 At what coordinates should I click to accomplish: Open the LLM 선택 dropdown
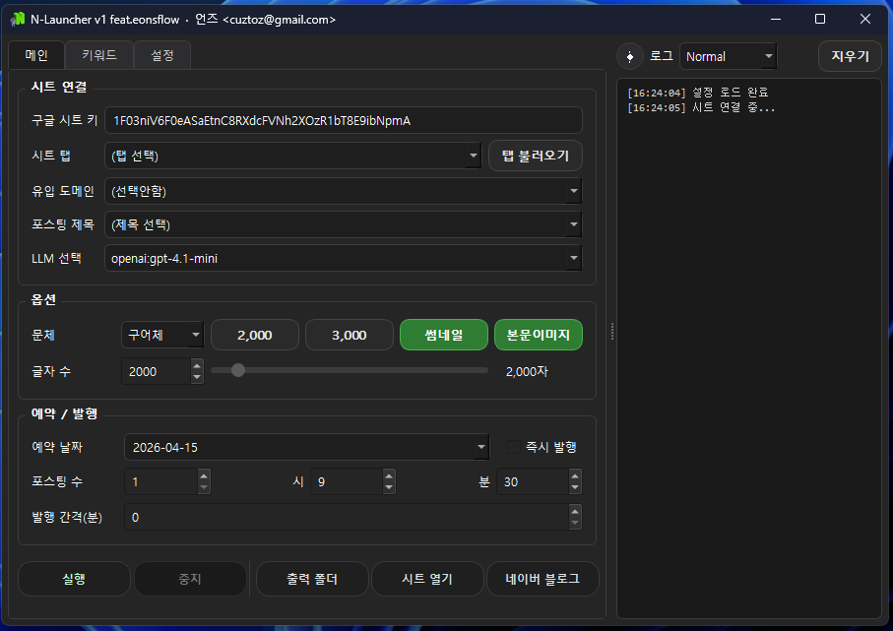pyautogui.click(x=344, y=258)
